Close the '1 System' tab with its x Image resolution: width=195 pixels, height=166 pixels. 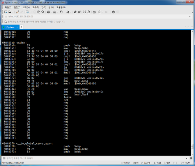(x=17, y=27)
